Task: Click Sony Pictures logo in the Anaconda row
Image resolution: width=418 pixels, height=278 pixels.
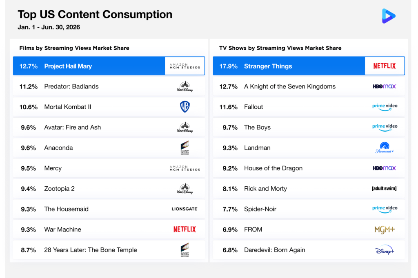Action: [185, 148]
